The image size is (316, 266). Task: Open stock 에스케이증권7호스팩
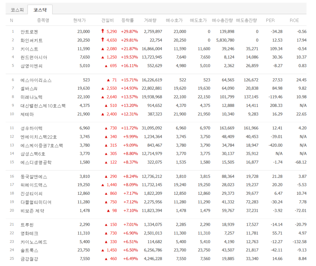[x=42, y=145]
